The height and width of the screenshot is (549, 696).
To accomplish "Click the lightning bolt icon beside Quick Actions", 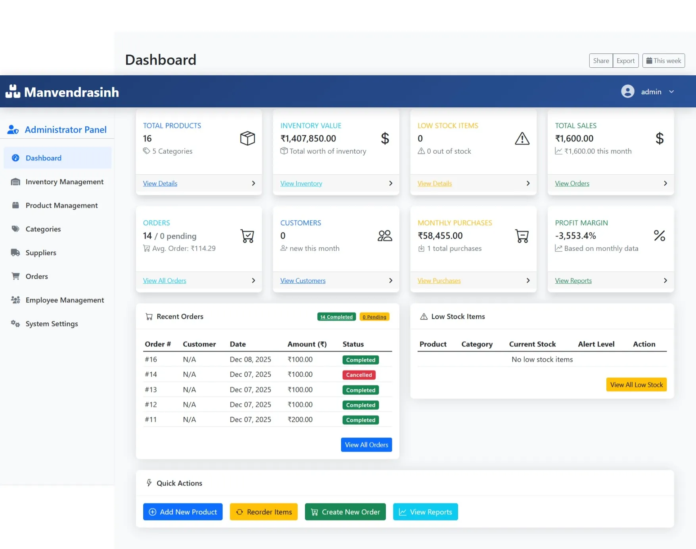I will (149, 483).
